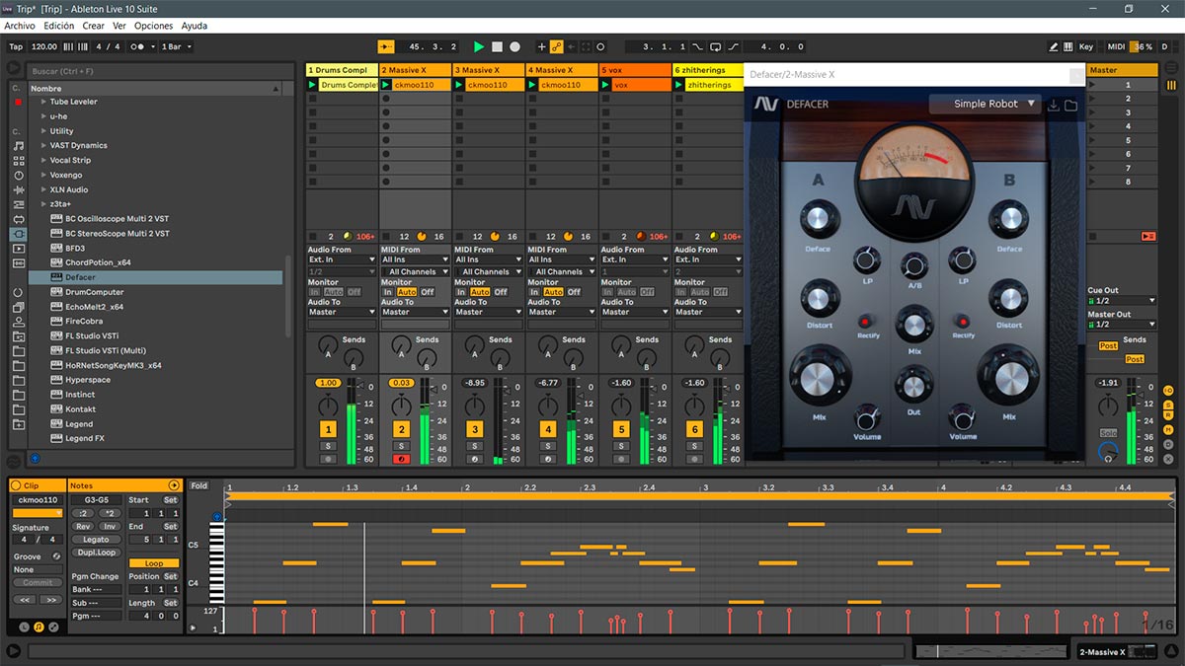Viewport: 1185px width, 666px height.
Task: Show the clip Envelopes box icon
Action: [x=53, y=627]
